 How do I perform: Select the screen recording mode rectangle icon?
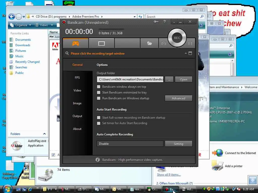101,43
